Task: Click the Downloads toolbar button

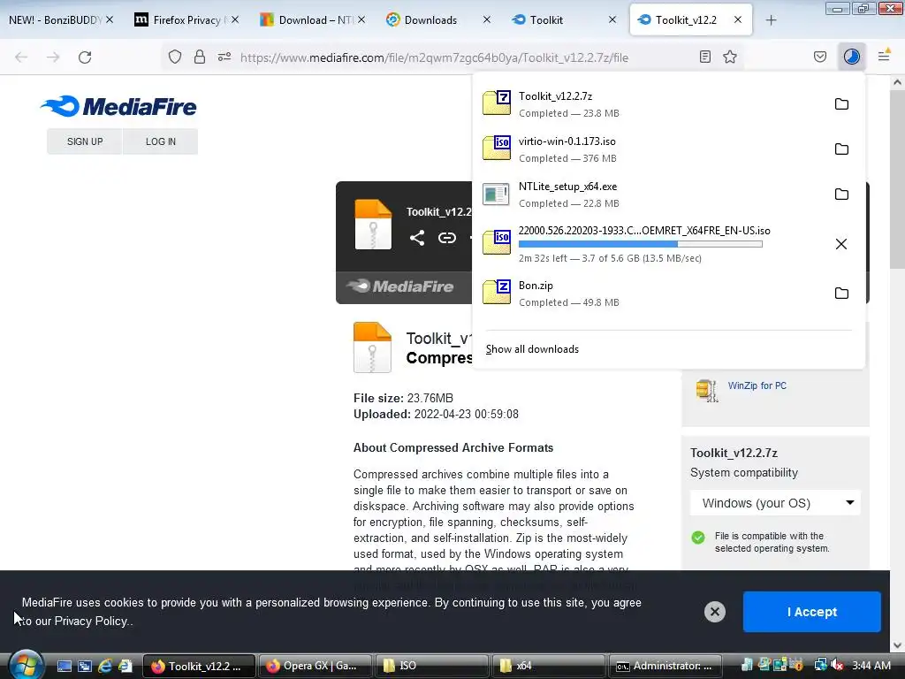Action: (x=852, y=57)
